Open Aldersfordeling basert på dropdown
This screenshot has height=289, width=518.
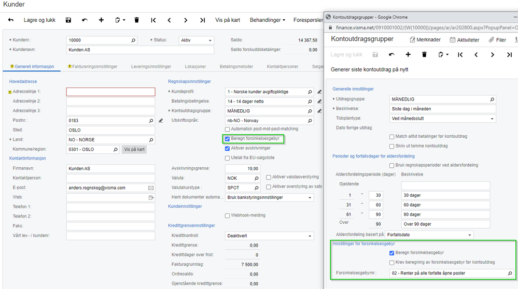point(429,235)
